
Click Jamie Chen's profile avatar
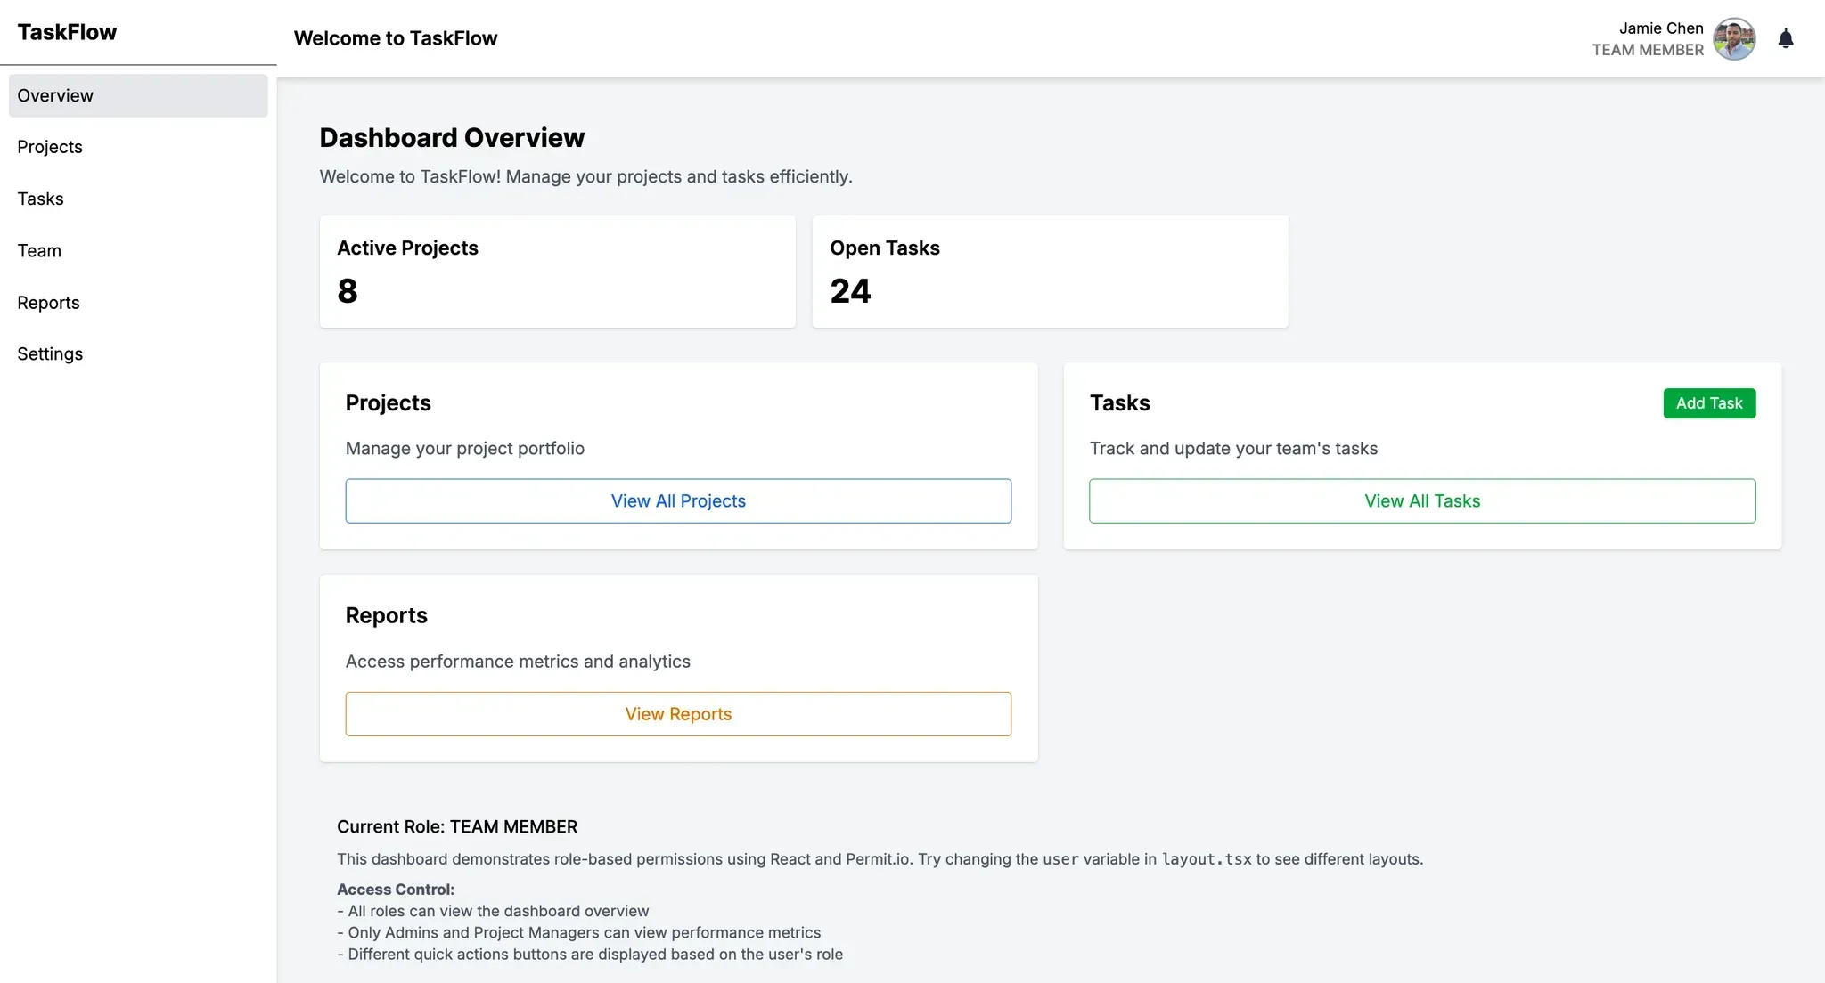1733,38
